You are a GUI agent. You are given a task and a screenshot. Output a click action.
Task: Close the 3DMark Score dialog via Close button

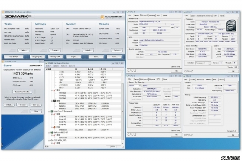coord(36,111)
